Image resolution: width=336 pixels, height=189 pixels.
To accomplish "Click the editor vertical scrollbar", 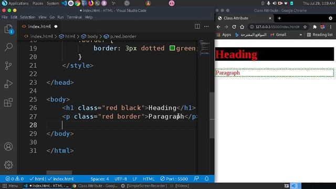I will tap(212, 115).
